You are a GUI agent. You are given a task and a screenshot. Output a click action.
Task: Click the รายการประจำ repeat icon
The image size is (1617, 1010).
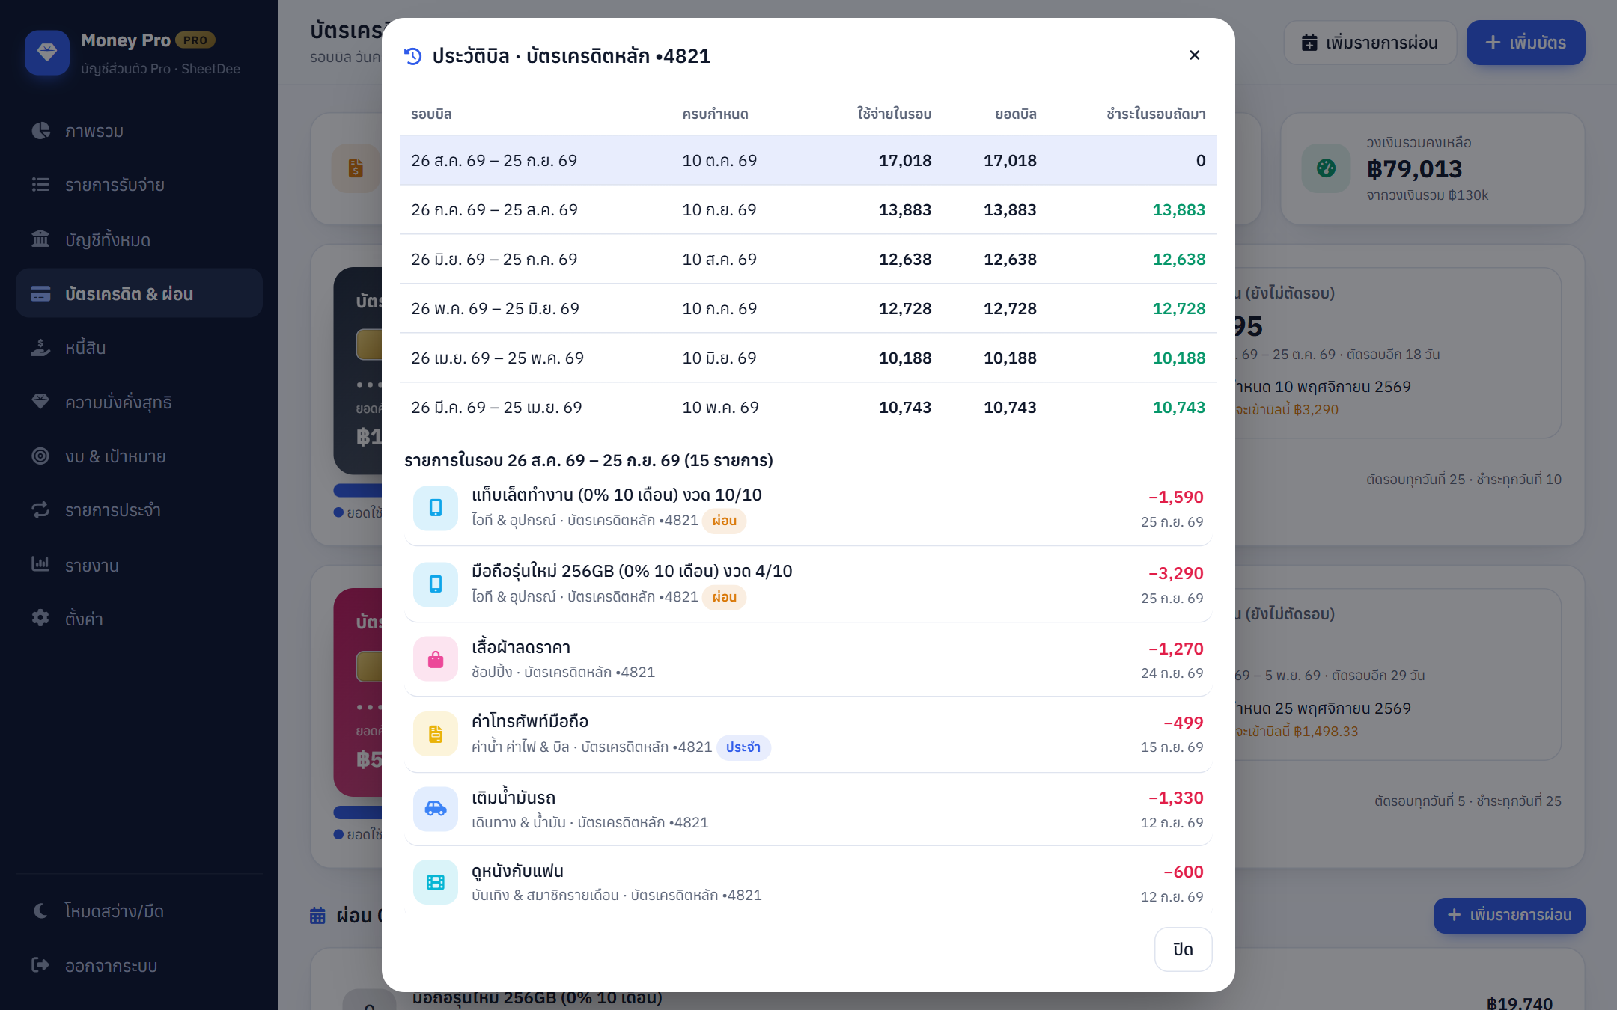pyautogui.click(x=40, y=510)
